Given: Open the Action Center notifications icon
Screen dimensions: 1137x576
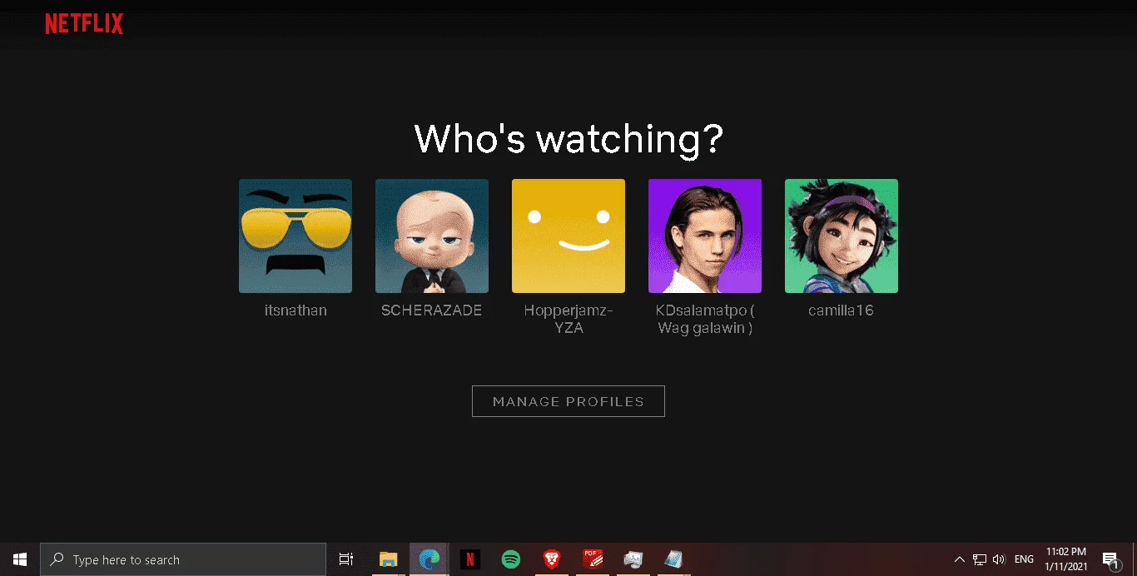Looking at the screenshot, I should click(1110, 559).
